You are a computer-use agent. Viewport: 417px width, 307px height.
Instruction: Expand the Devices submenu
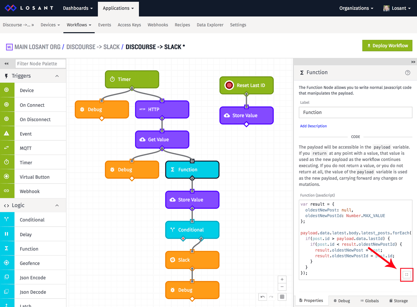tap(50, 25)
